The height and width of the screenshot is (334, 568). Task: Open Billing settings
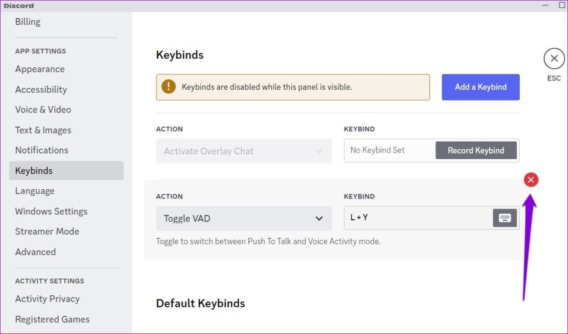pos(28,21)
